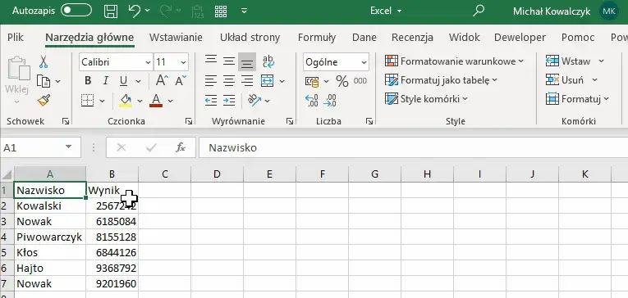Click the Borders icon
628x298 pixels.
coord(87,100)
